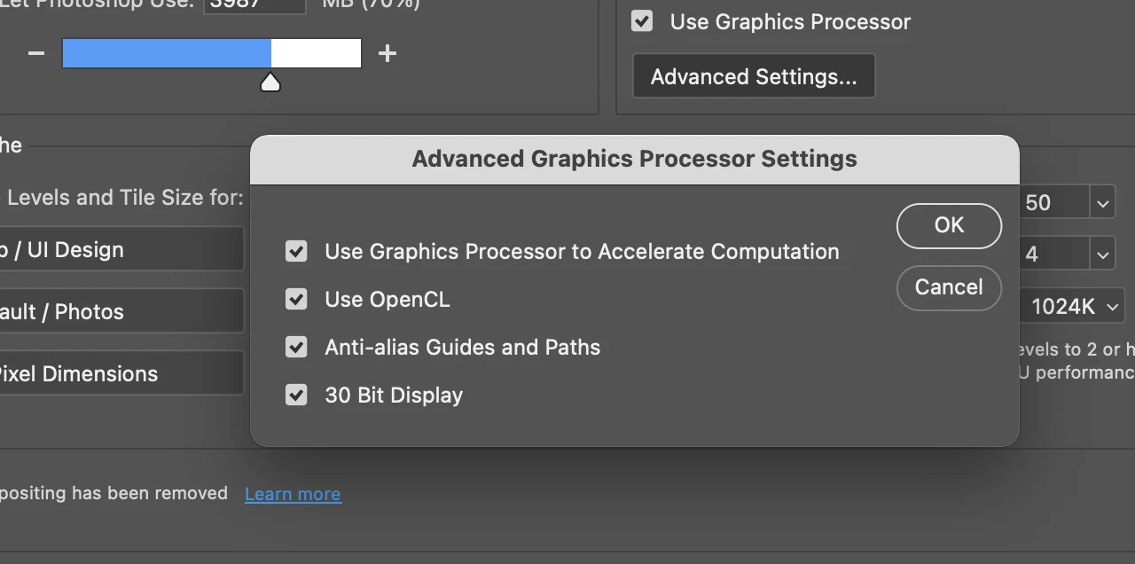Screen dimensions: 1135x564
Task: Toggle the Use Graphics Processor checkbox
Action: coord(642,21)
